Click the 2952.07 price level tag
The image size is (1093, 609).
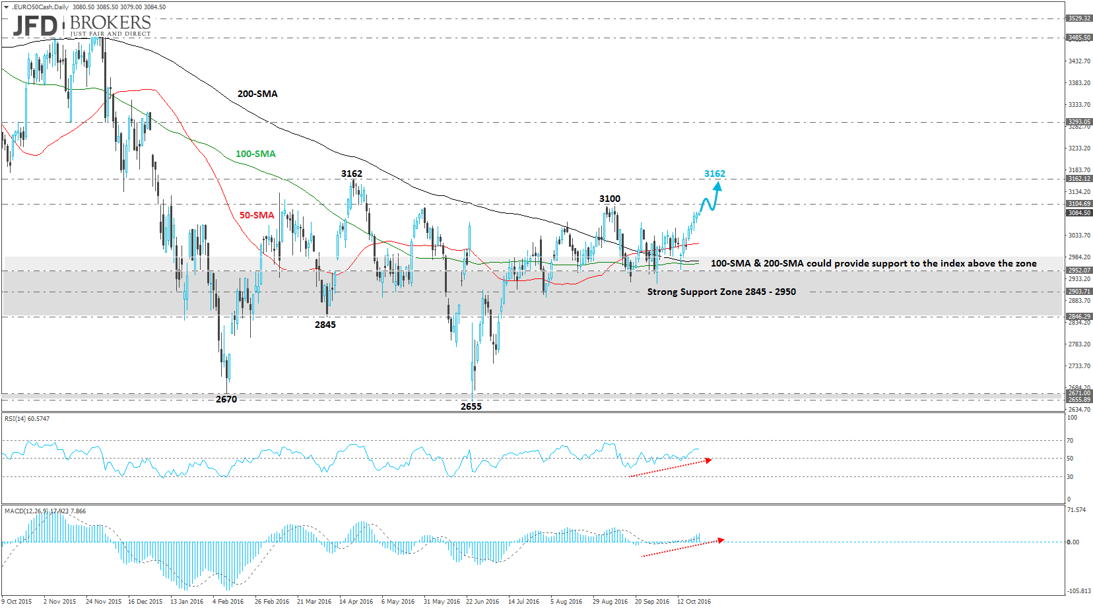coord(1079,271)
